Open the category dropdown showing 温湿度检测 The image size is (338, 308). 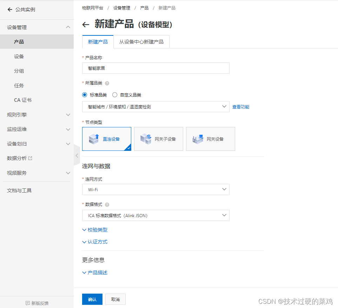[224, 107]
